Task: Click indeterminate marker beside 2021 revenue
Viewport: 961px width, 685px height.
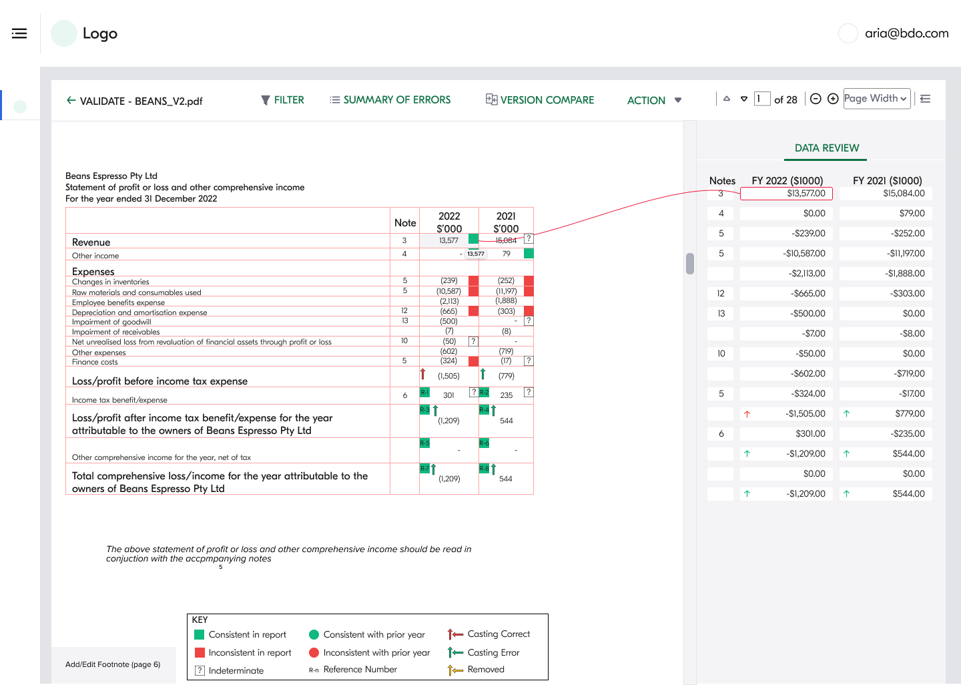Action: click(529, 238)
